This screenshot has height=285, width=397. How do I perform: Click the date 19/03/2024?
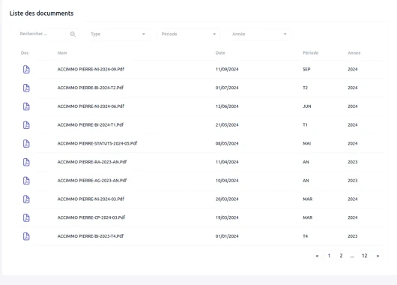coord(227,217)
